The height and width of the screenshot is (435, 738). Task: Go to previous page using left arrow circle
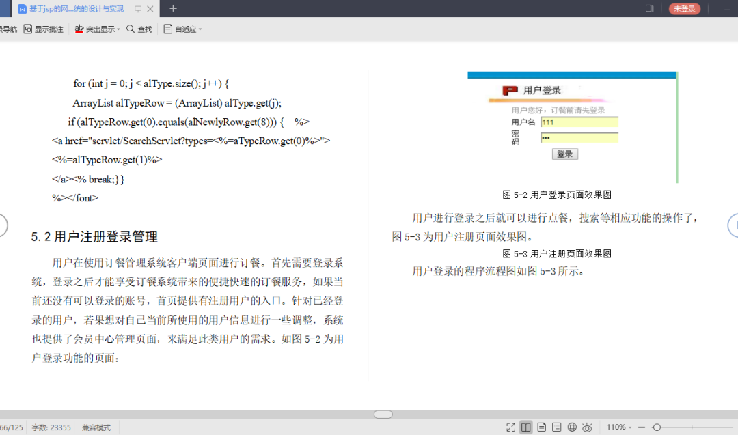(2, 225)
